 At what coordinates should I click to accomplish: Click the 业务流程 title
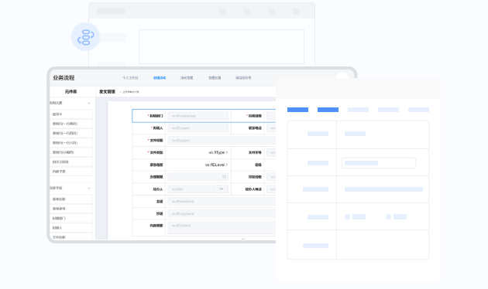[64, 78]
